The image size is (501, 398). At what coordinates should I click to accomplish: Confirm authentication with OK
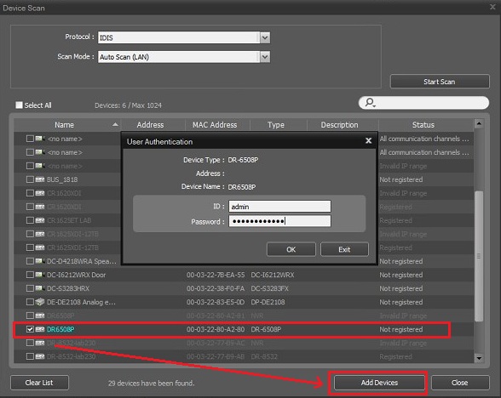click(291, 249)
